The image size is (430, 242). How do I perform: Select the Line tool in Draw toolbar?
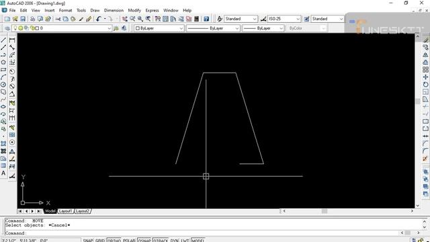pyautogui.click(x=3, y=40)
